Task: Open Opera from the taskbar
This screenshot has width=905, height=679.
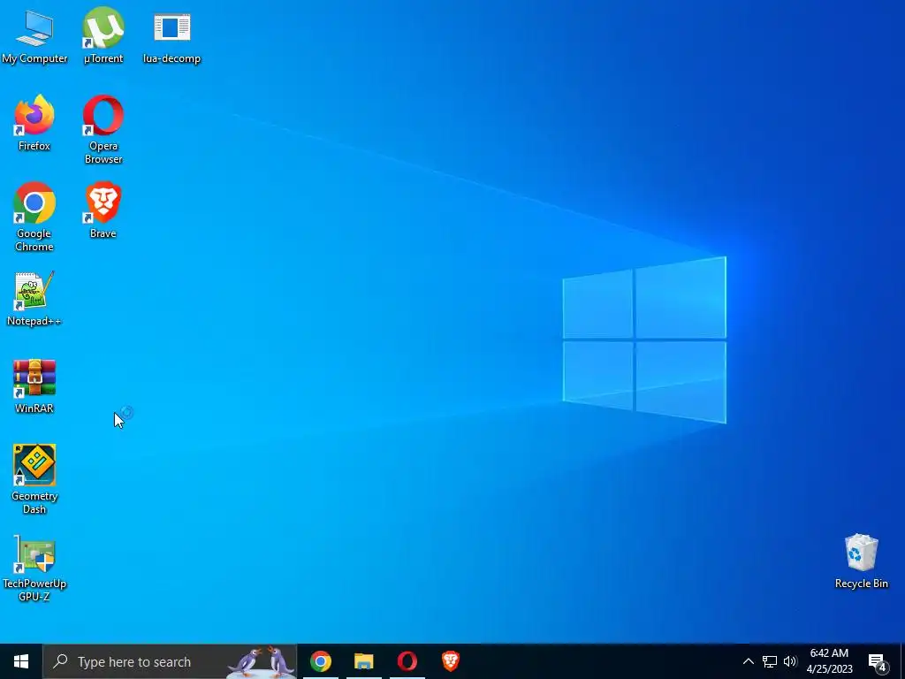Action: click(407, 661)
